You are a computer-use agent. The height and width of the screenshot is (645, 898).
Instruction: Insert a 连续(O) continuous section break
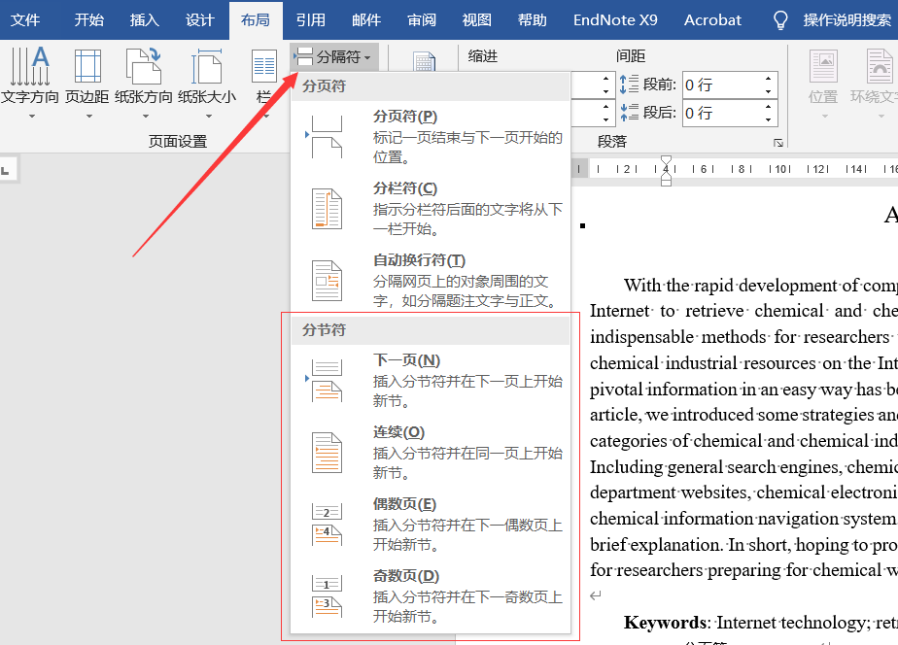pyautogui.click(x=431, y=453)
